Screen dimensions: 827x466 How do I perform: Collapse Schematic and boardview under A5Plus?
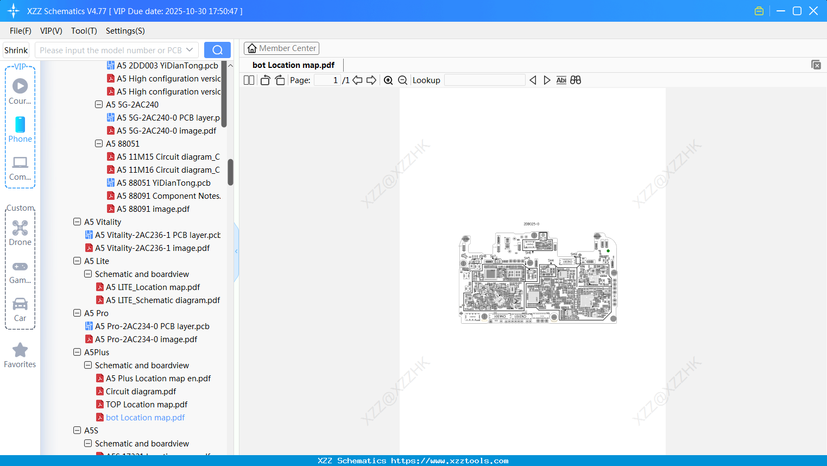88,365
